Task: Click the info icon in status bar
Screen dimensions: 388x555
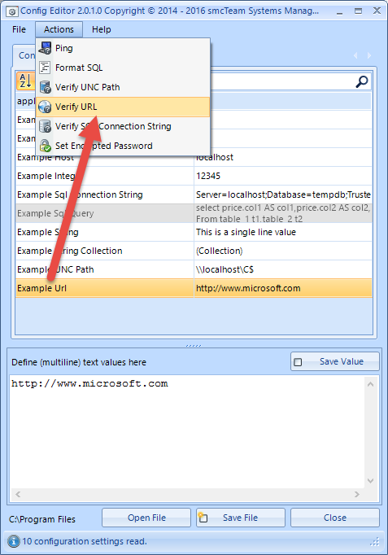Action: click(14, 541)
